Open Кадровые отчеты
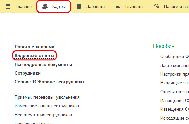The height and width of the screenshot is (124, 189). (x=34, y=55)
